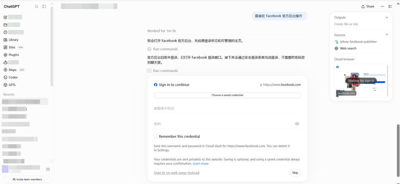Screen dimensions: 400x184
Task: Click the GPTs cube icon
Action: (5, 85)
